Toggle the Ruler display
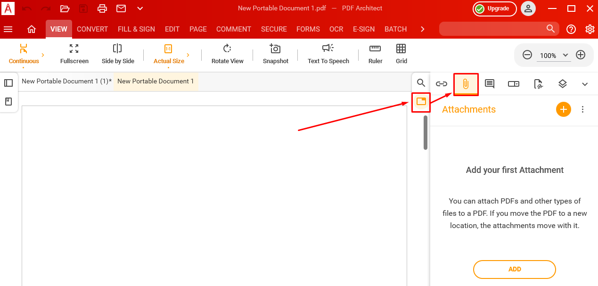This screenshot has height=286, width=598. point(375,54)
